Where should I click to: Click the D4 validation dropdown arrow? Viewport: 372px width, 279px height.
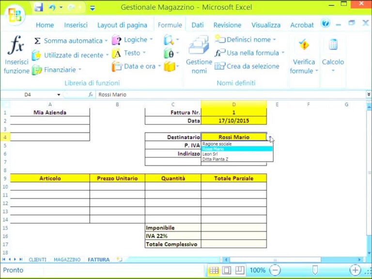pos(270,137)
